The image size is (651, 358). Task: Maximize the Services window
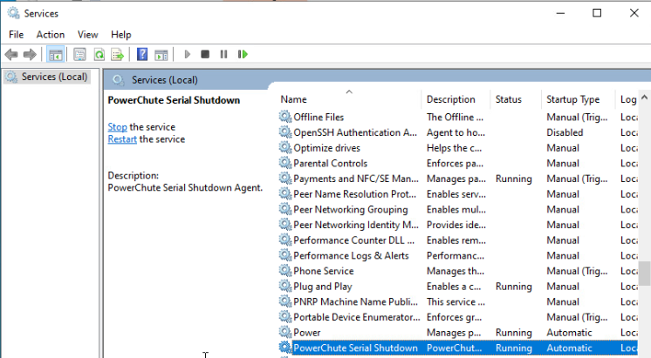click(x=597, y=13)
